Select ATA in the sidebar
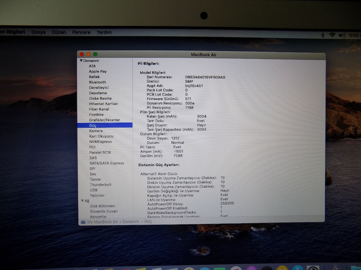Screen dimensions: 361x270 (92, 66)
